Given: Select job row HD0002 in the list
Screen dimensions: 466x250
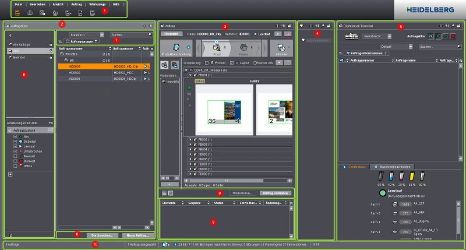Looking at the screenshot, I should (74, 72).
